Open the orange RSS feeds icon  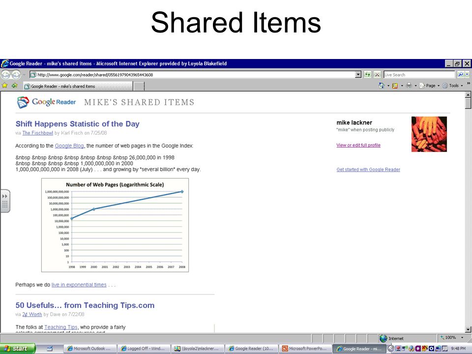395,86
